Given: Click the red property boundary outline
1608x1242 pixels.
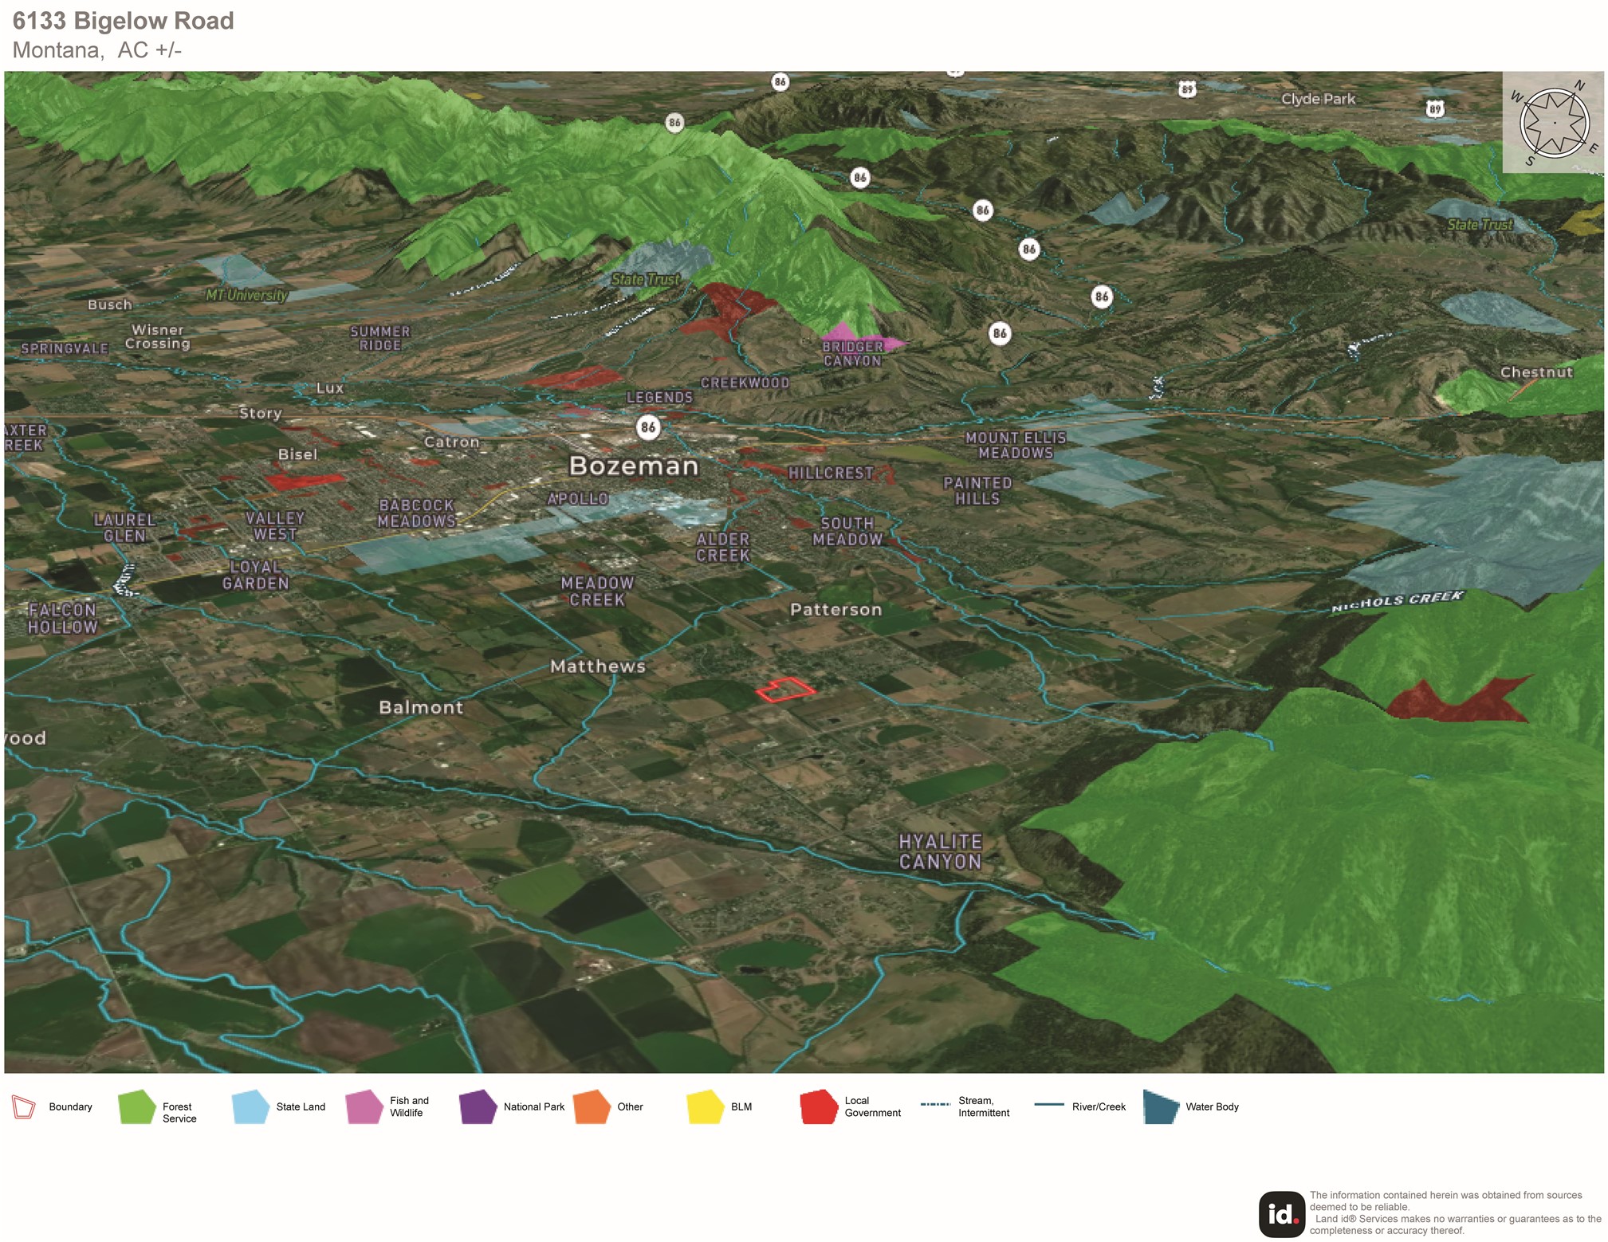Looking at the screenshot, I should [x=785, y=690].
